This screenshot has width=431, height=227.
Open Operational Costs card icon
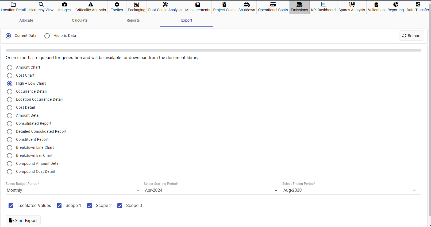click(273, 5)
